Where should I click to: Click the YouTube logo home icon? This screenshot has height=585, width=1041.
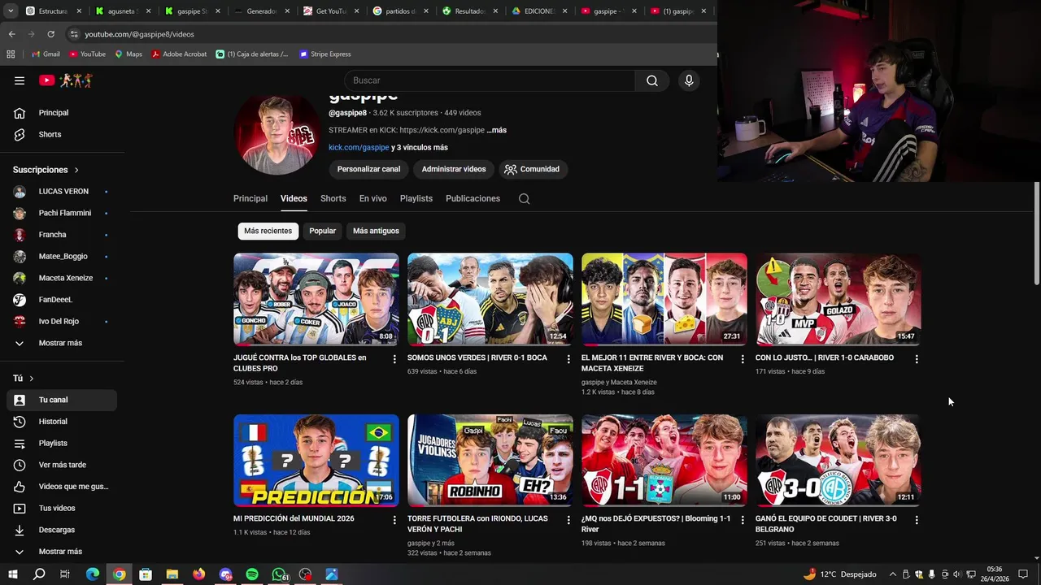[46, 80]
